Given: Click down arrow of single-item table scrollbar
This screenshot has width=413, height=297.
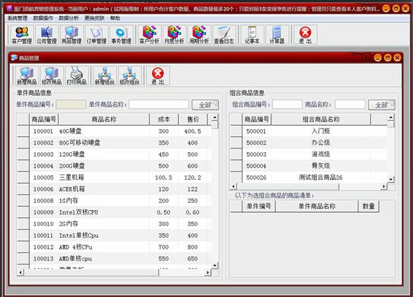Looking at the screenshot, I should pyautogui.click(x=215, y=265).
